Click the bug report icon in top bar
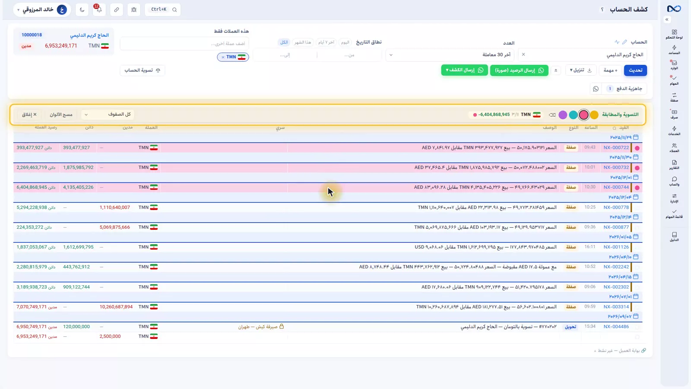The height and width of the screenshot is (389, 691). 134,10
